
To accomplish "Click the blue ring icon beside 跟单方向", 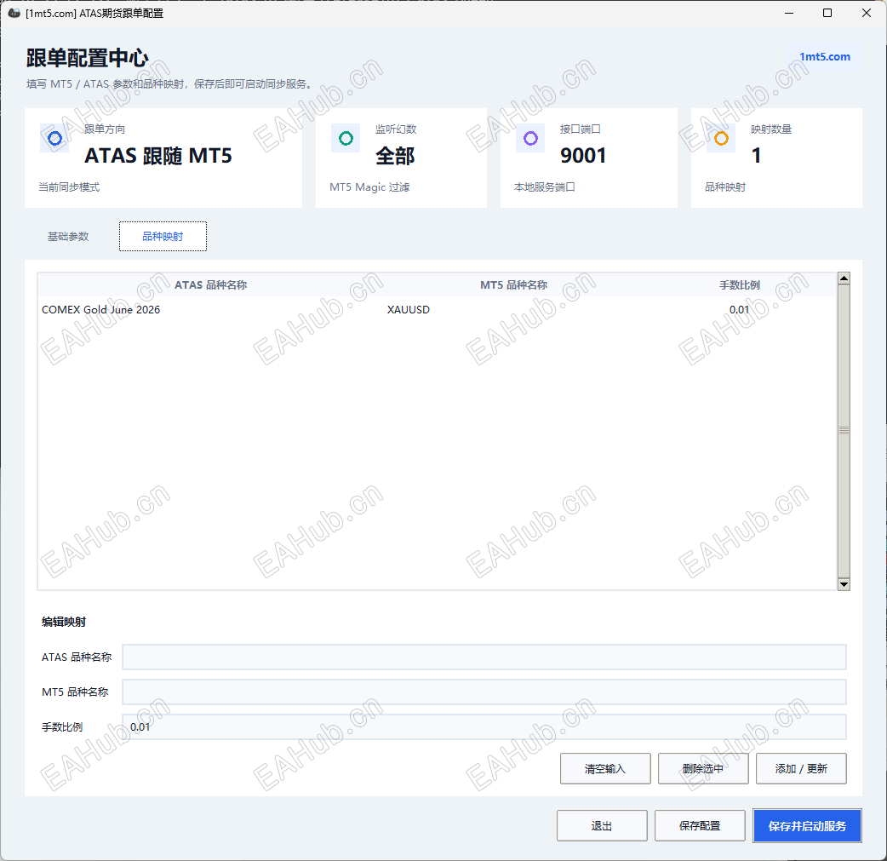I will pyautogui.click(x=54, y=138).
